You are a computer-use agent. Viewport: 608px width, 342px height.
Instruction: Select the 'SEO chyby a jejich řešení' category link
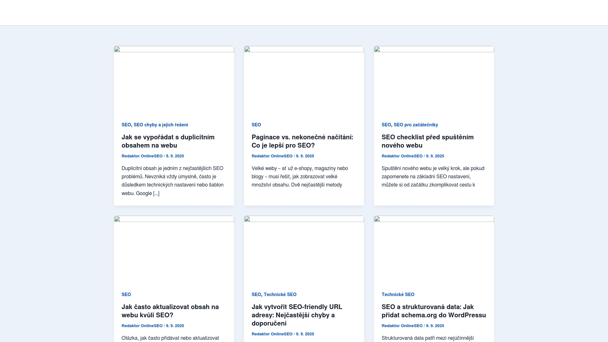(161, 125)
